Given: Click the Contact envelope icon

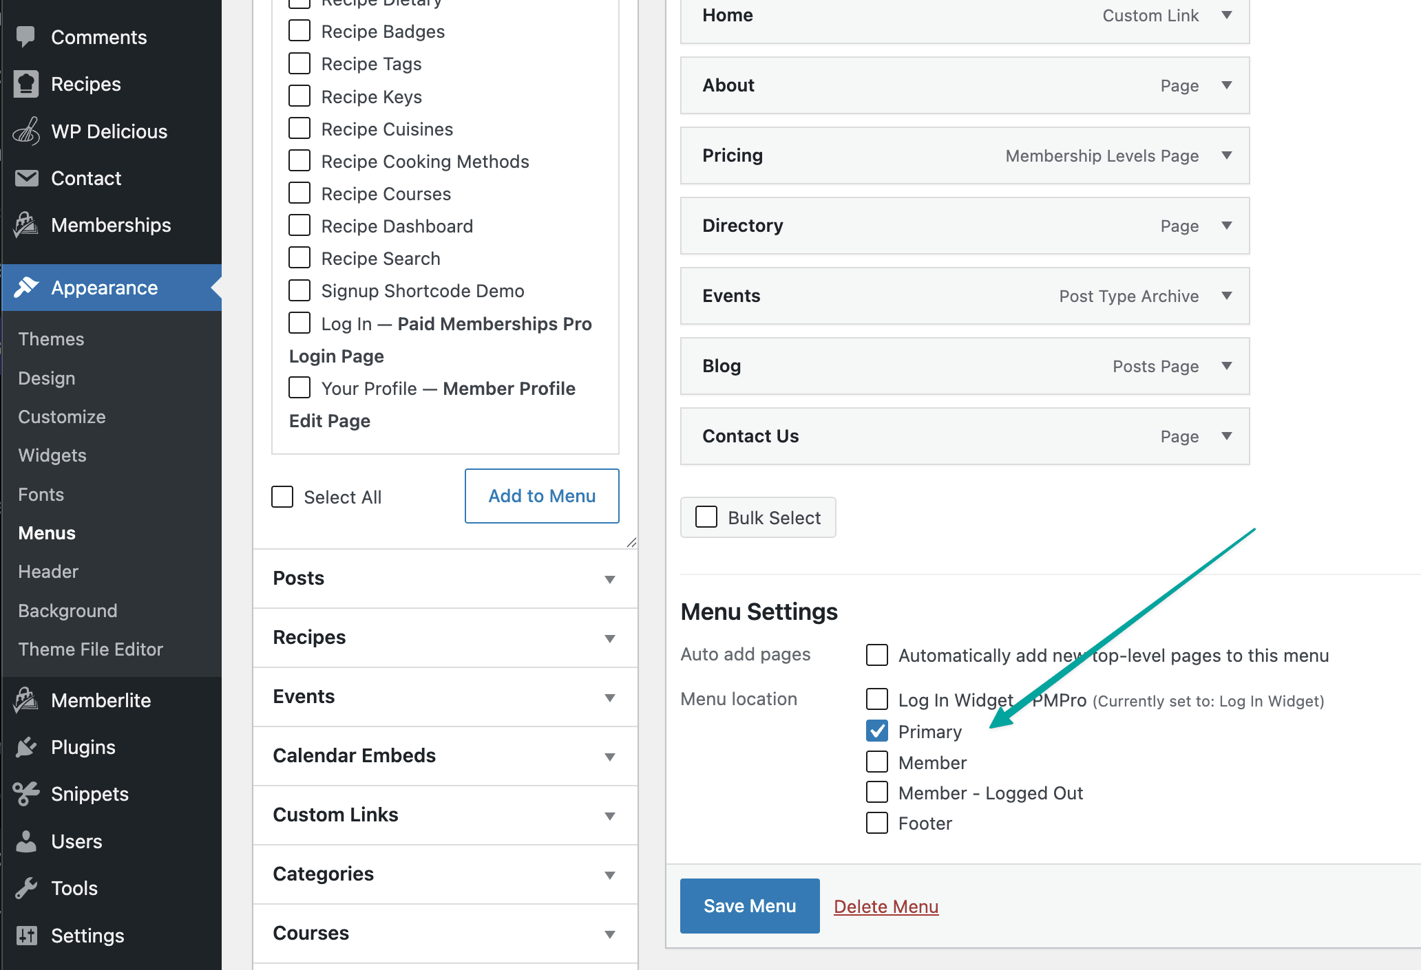Looking at the screenshot, I should tap(26, 178).
